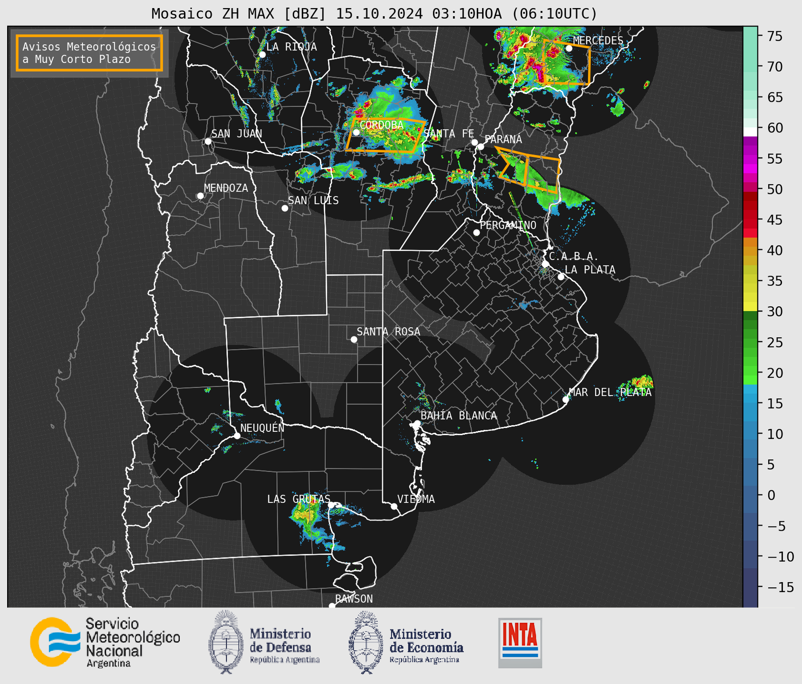Screen dimensions: 802x684
Task: Click the PERGAMINO city label
Action: (x=508, y=225)
